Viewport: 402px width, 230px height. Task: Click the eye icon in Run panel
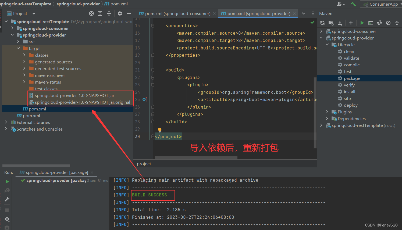7,219
